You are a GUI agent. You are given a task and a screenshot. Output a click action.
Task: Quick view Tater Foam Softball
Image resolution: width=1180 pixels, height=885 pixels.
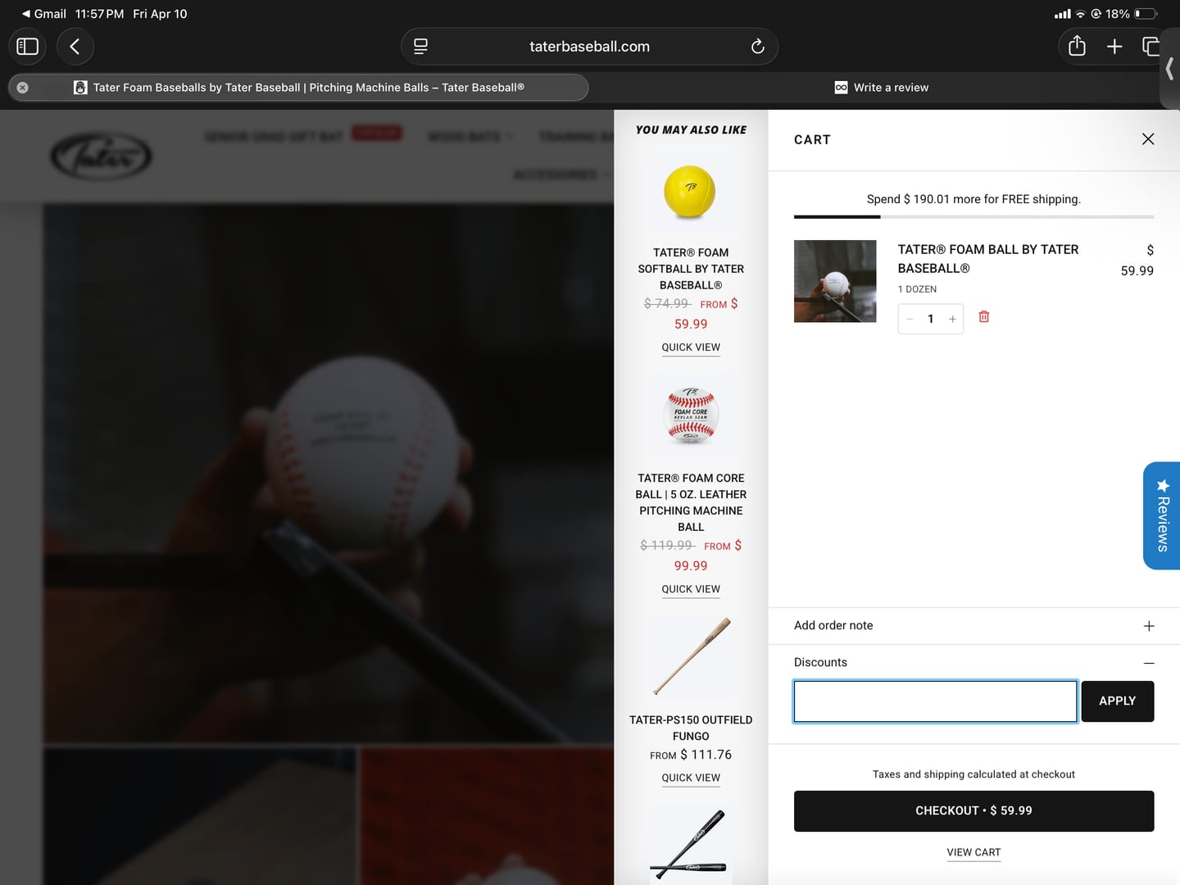pyautogui.click(x=691, y=347)
